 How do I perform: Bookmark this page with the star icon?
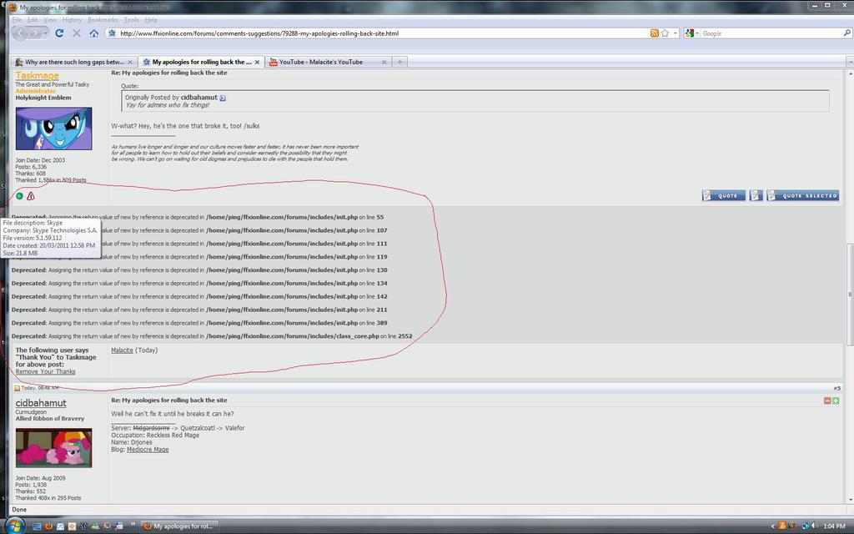tap(665, 33)
